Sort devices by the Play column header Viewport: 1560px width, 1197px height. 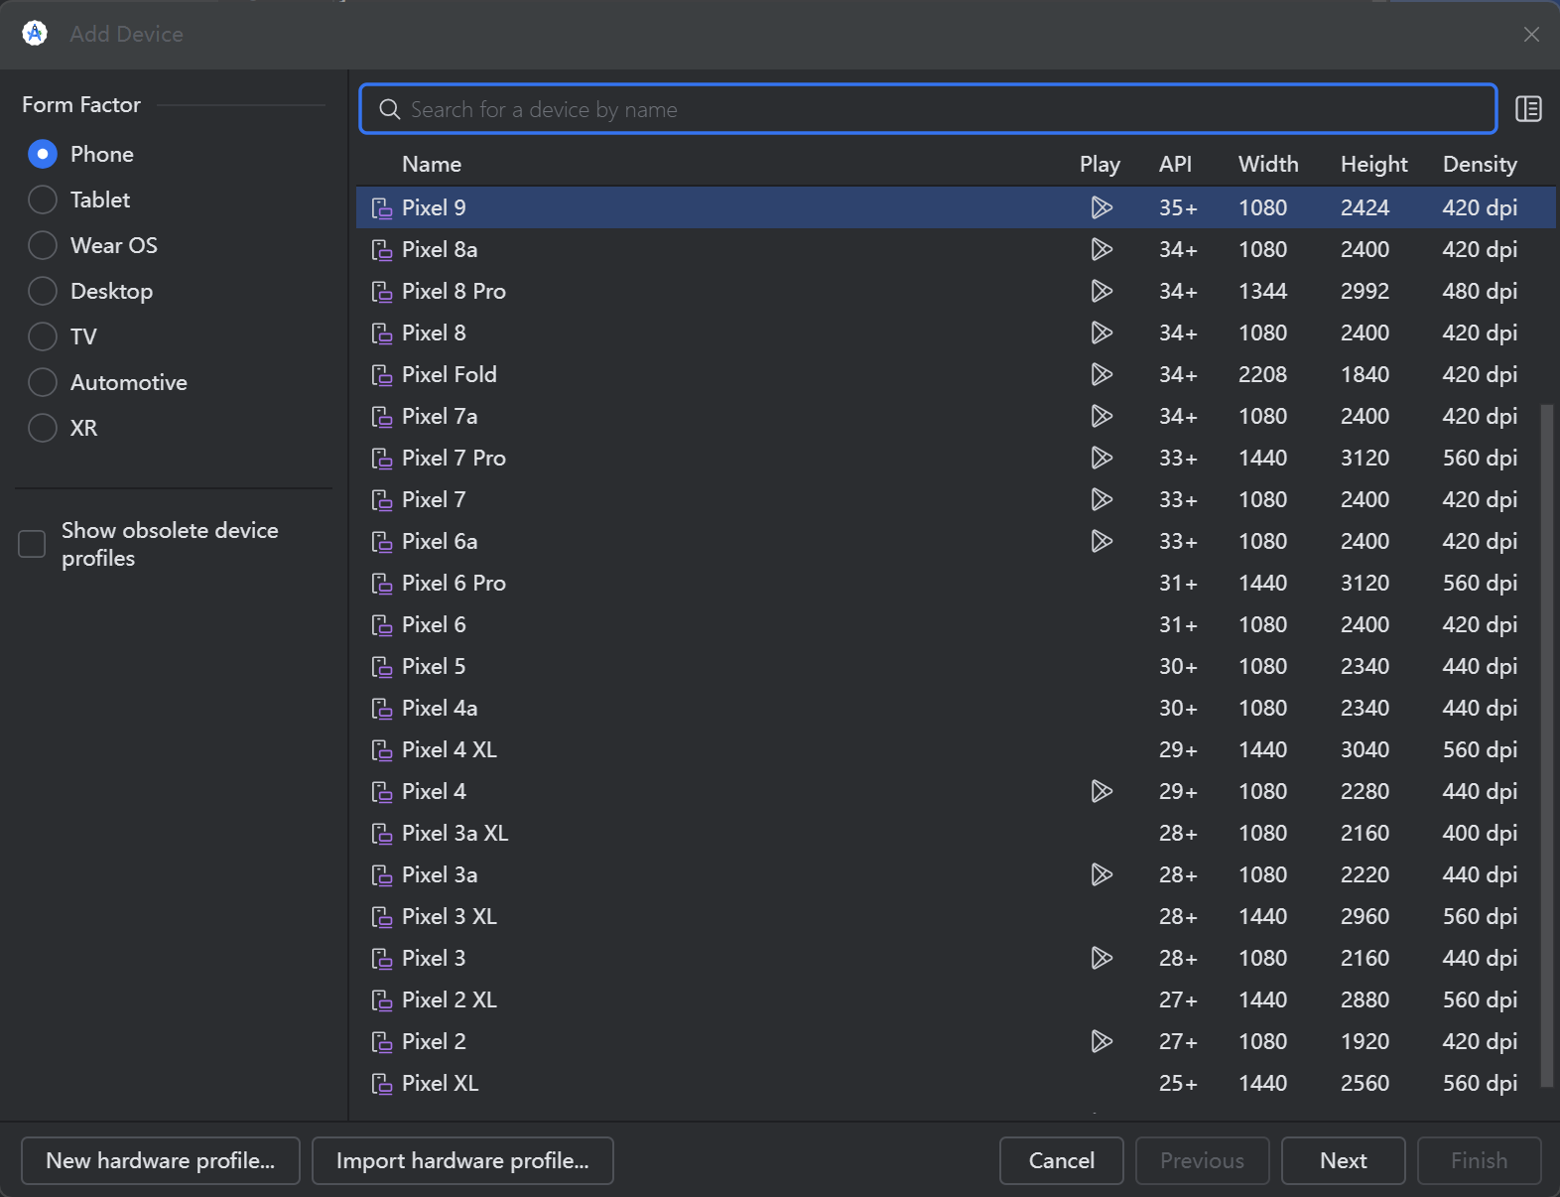(x=1100, y=164)
